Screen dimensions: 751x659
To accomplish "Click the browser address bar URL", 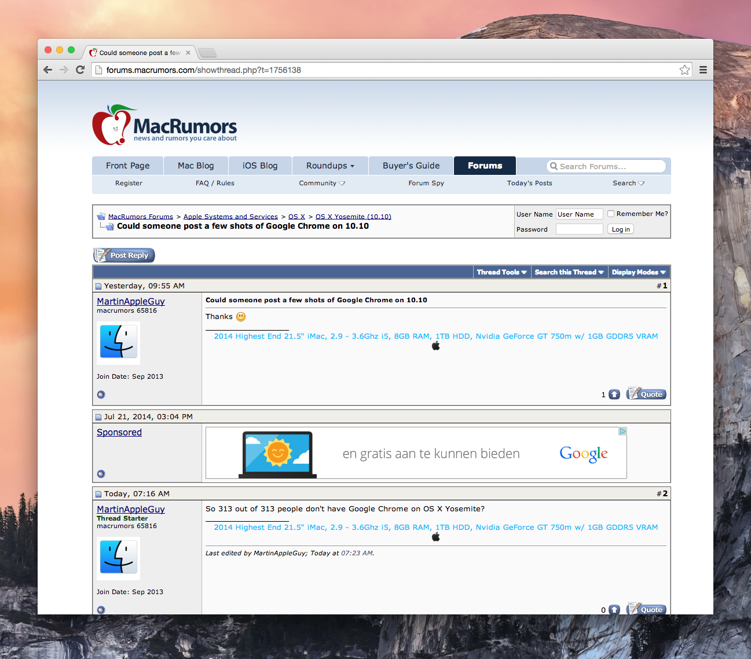I will click(204, 70).
